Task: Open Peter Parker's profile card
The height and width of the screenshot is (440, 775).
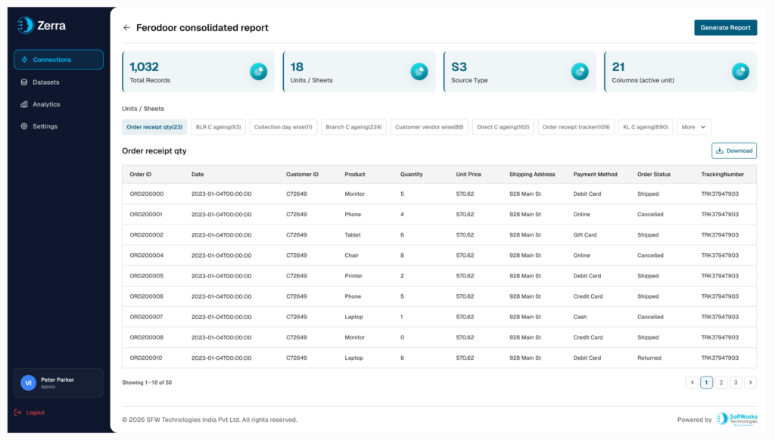Action: click(x=58, y=383)
